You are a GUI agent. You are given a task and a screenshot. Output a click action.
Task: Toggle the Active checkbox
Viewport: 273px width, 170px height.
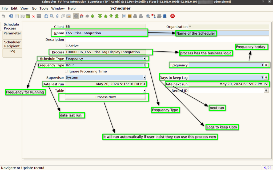66,46
